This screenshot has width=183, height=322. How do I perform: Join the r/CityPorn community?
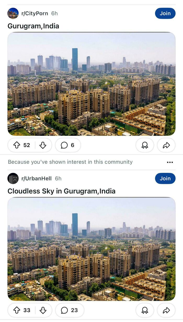pyautogui.click(x=165, y=13)
